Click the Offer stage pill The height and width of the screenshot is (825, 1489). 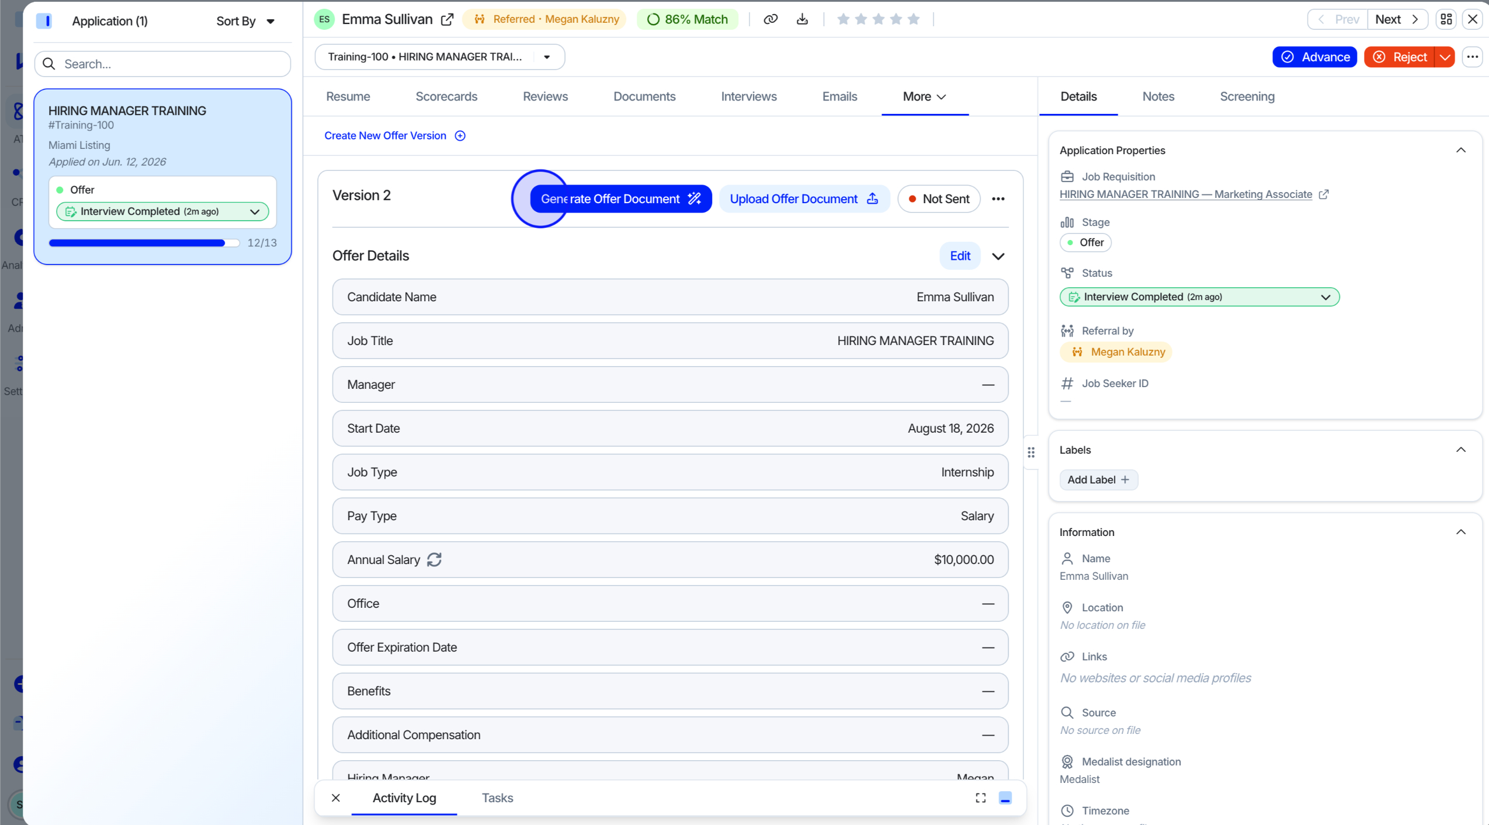[1085, 243]
